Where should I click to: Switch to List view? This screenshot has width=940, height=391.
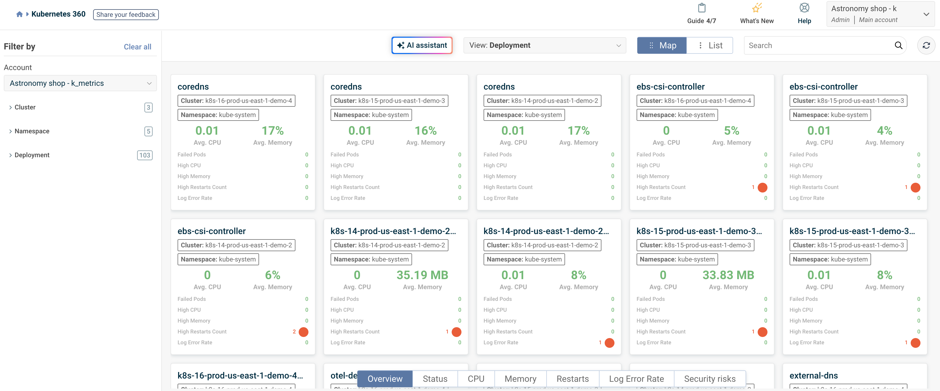tap(710, 45)
